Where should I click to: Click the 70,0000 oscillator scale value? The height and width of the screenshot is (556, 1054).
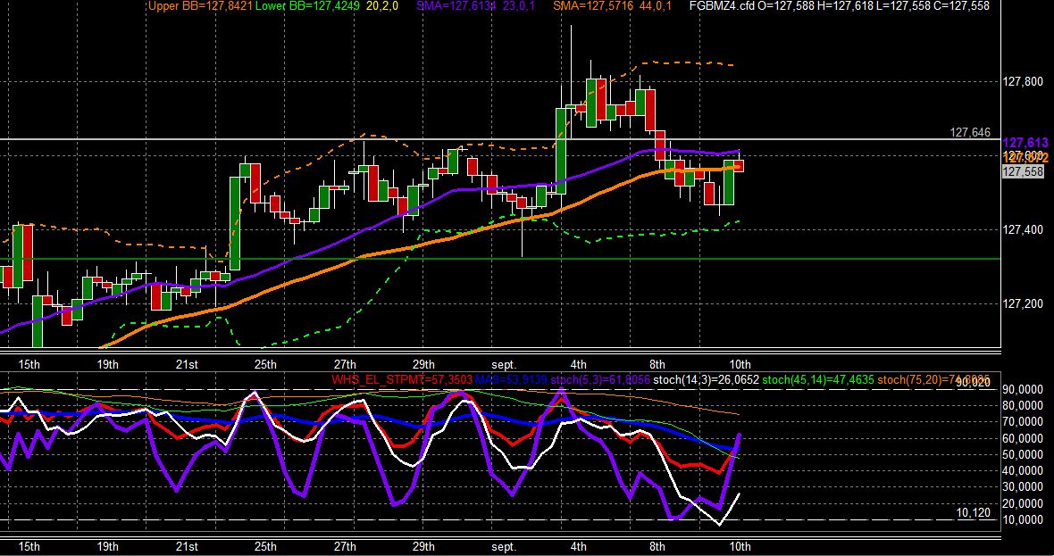point(1023,422)
